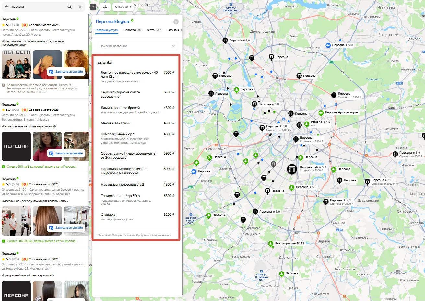Viewport: 425px width, 301px height.
Task: Open the 'Персона Elogium' title link
Action: tap(113, 21)
